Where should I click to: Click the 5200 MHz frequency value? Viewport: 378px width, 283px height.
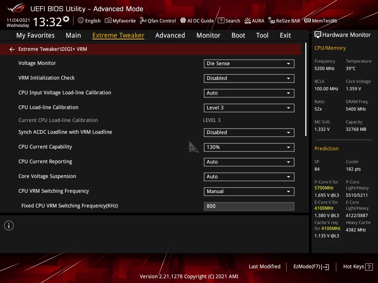[x=324, y=68]
